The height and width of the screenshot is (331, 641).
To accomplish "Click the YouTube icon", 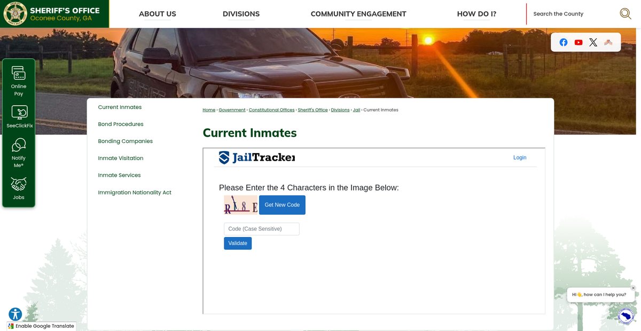I will 579,42.
